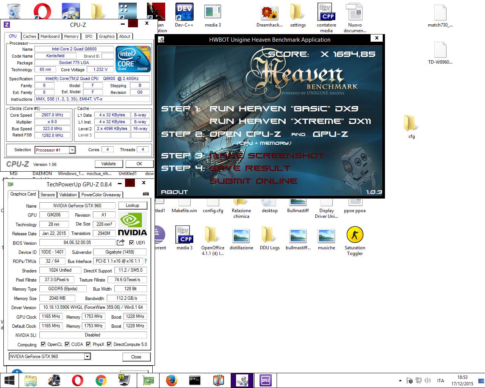Viewport: 485px width, 388px height.
Task: Click the GPU-Z screenshot camera icon
Action: pyautogui.click(x=145, y=194)
